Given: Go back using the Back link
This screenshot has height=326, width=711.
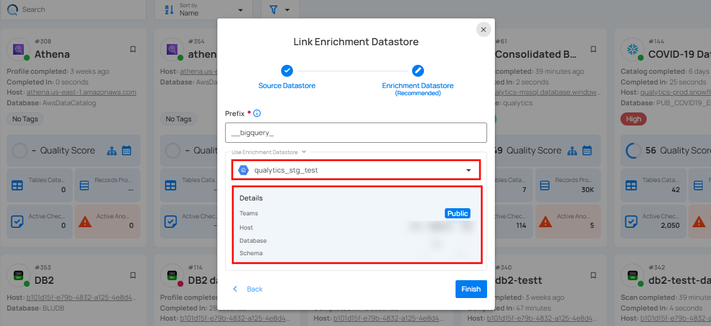Looking at the screenshot, I should [255, 289].
